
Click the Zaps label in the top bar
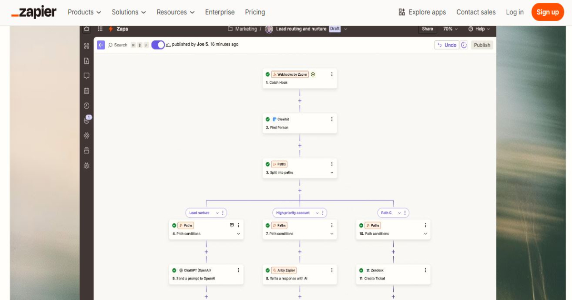[x=123, y=29]
